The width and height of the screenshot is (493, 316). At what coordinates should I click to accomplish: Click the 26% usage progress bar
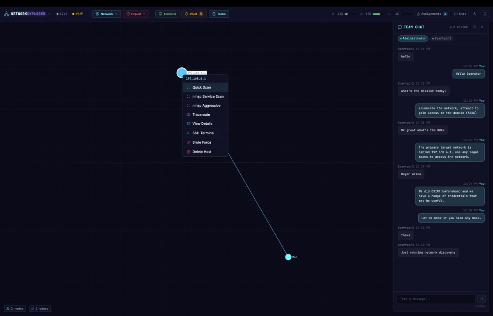(350, 14)
